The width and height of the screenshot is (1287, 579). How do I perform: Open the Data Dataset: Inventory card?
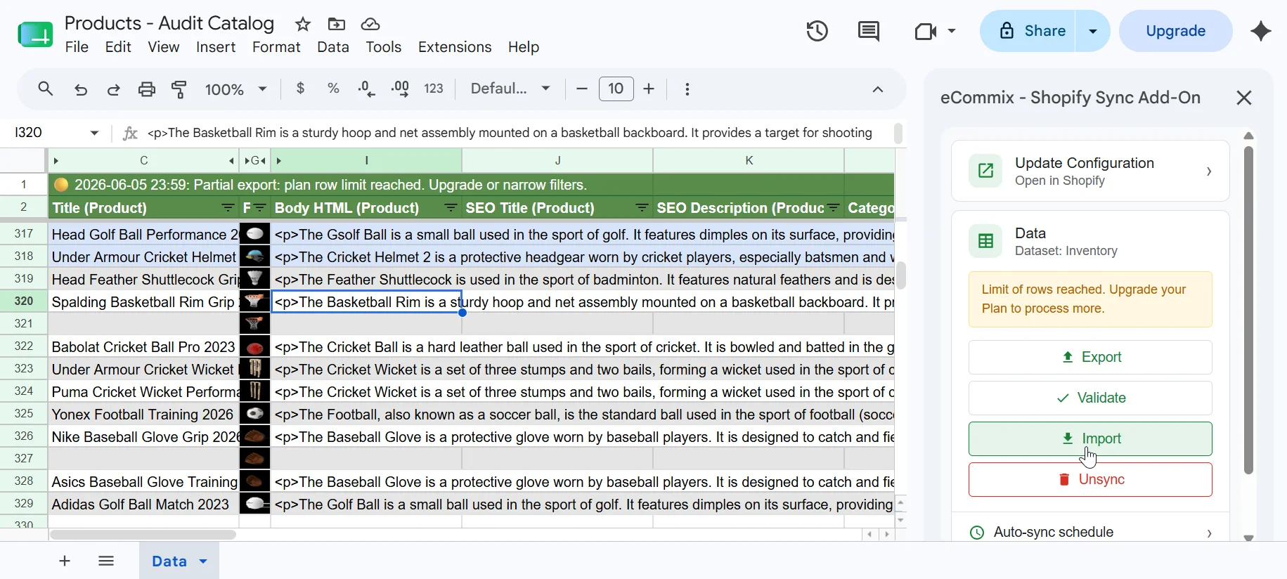1090,242
